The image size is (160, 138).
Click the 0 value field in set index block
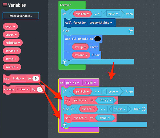36,78
